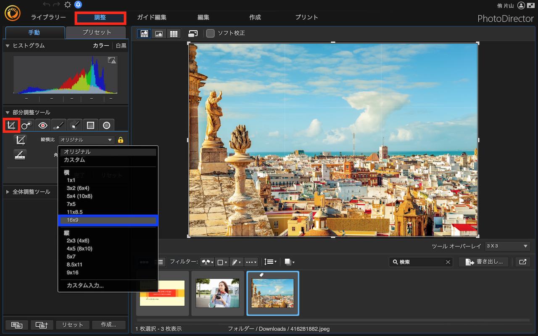Select the Radial Filter circle tool

(x=106, y=125)
